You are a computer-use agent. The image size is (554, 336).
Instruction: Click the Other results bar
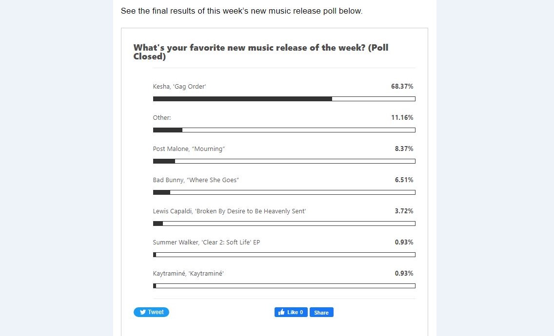click(284, 130)
